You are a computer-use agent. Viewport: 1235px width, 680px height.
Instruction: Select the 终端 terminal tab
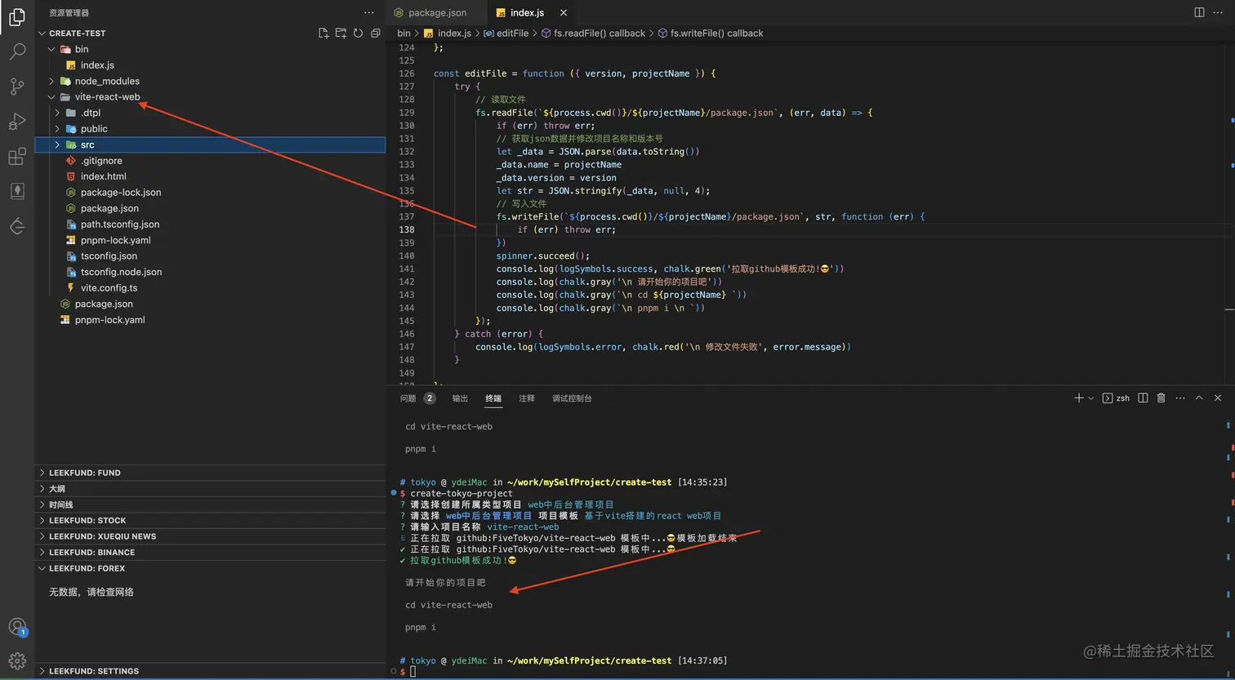[493, 398]
